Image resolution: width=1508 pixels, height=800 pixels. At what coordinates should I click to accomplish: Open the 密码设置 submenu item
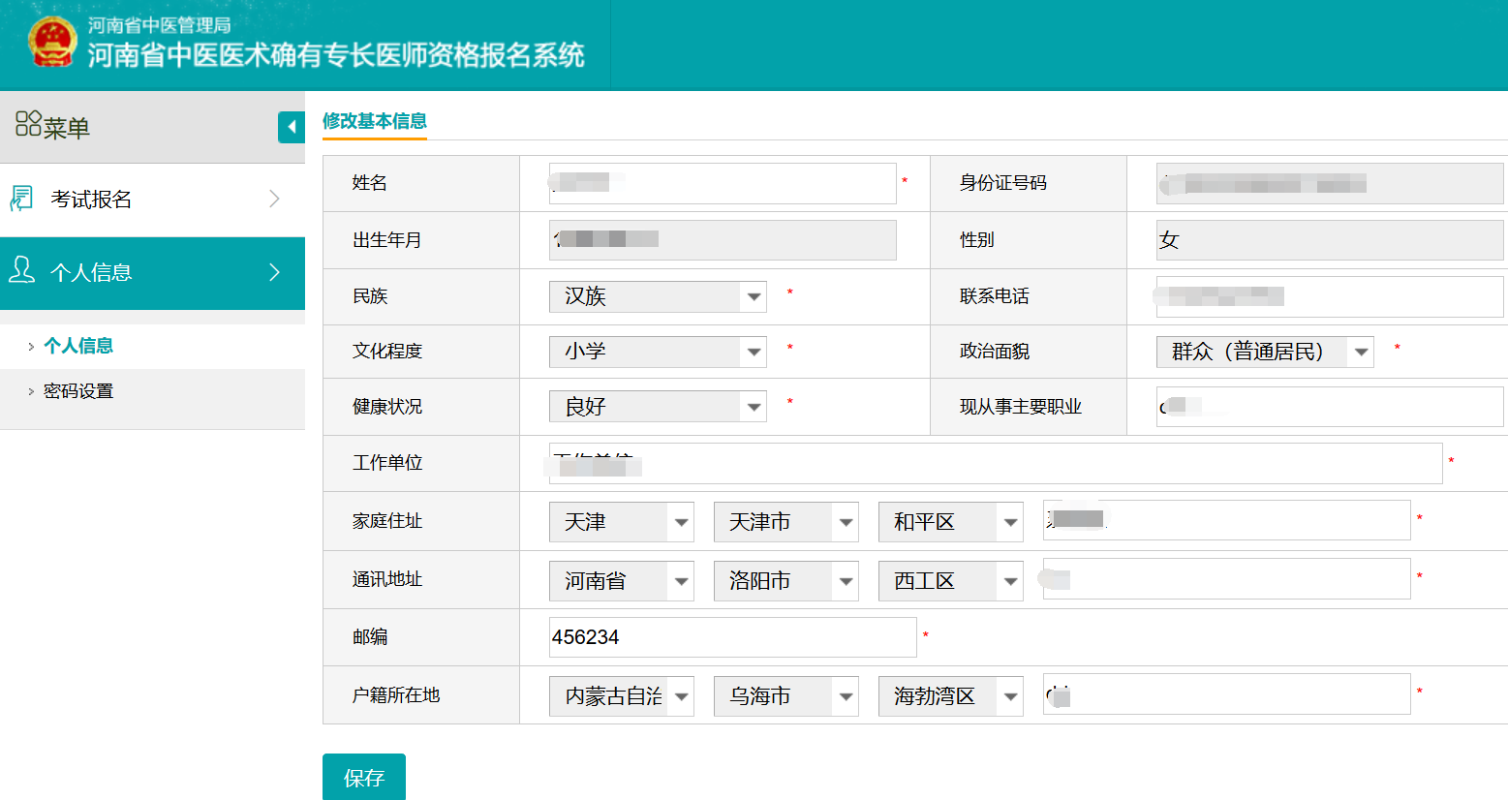(78, 391)
